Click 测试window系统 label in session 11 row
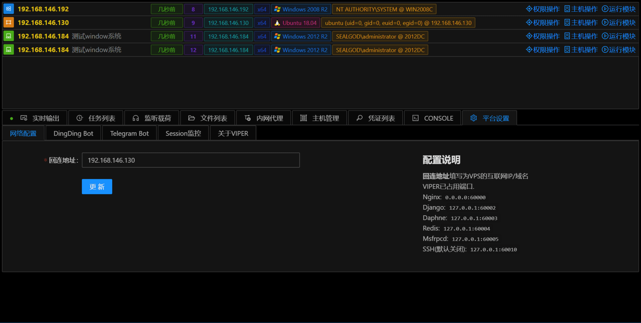The width and height of the screenshot is (641, 323). [96, 36]
